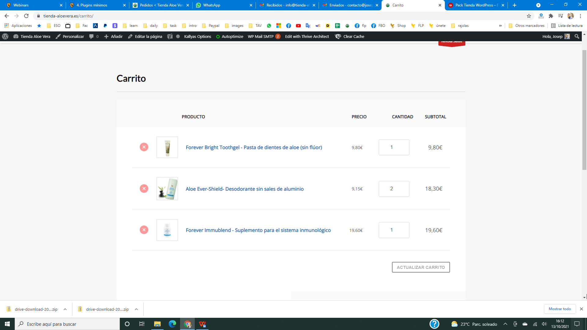Open Aplicaciones bookmarks shortcut

click(18, 26)
